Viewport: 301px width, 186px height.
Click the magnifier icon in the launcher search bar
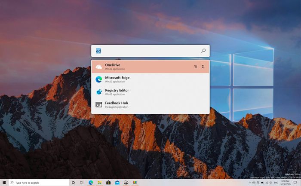coord(203,51)
